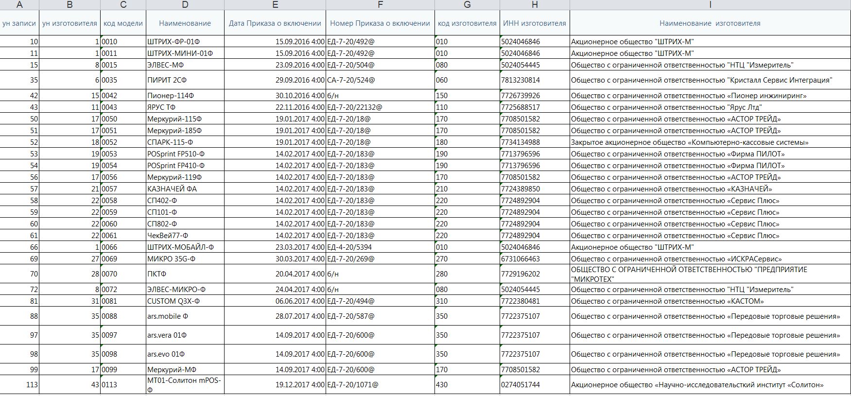This screenshot has height=396, width=851.
Task: Select the cell 'ШТРИХ-ФР-01Ф'
Action: (x=185, y=41)
